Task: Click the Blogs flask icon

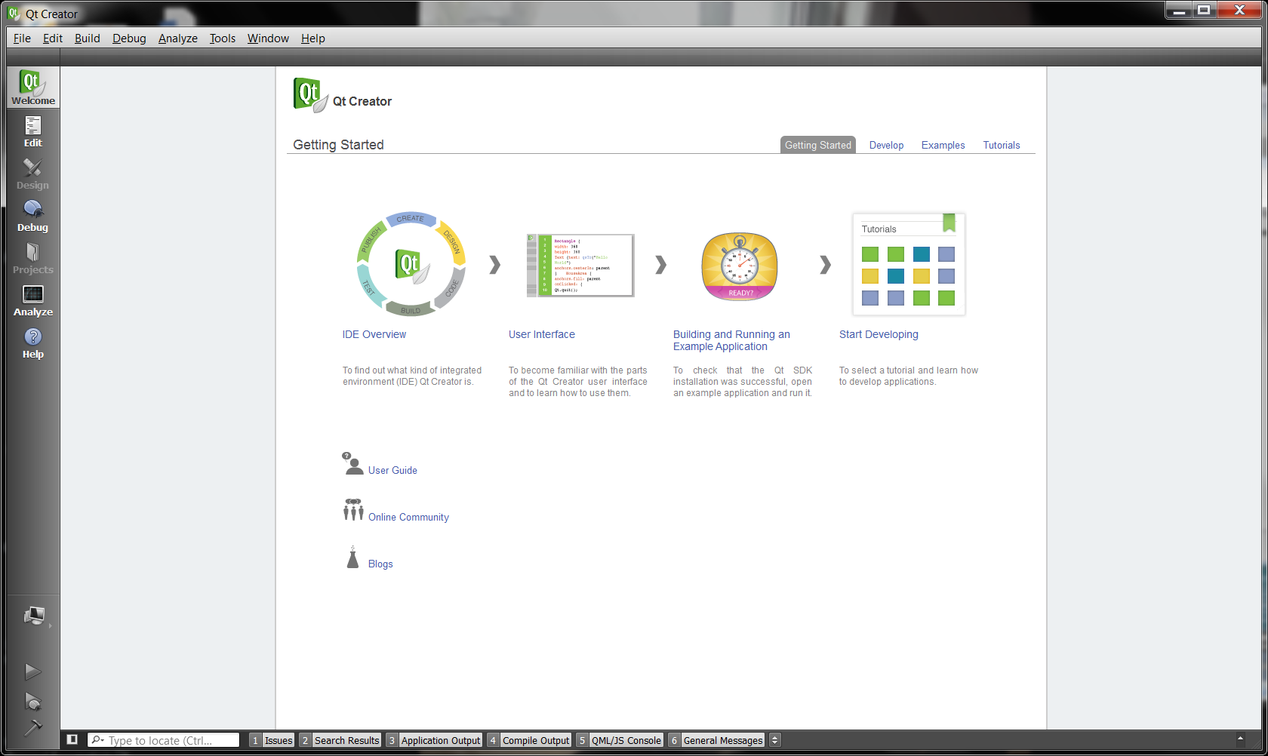Action: coord(352,557)
